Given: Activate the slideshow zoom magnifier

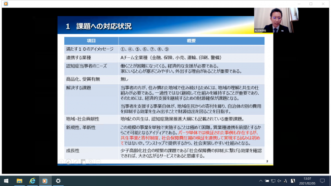Looking at the screenshot, I should pos(91,162).
